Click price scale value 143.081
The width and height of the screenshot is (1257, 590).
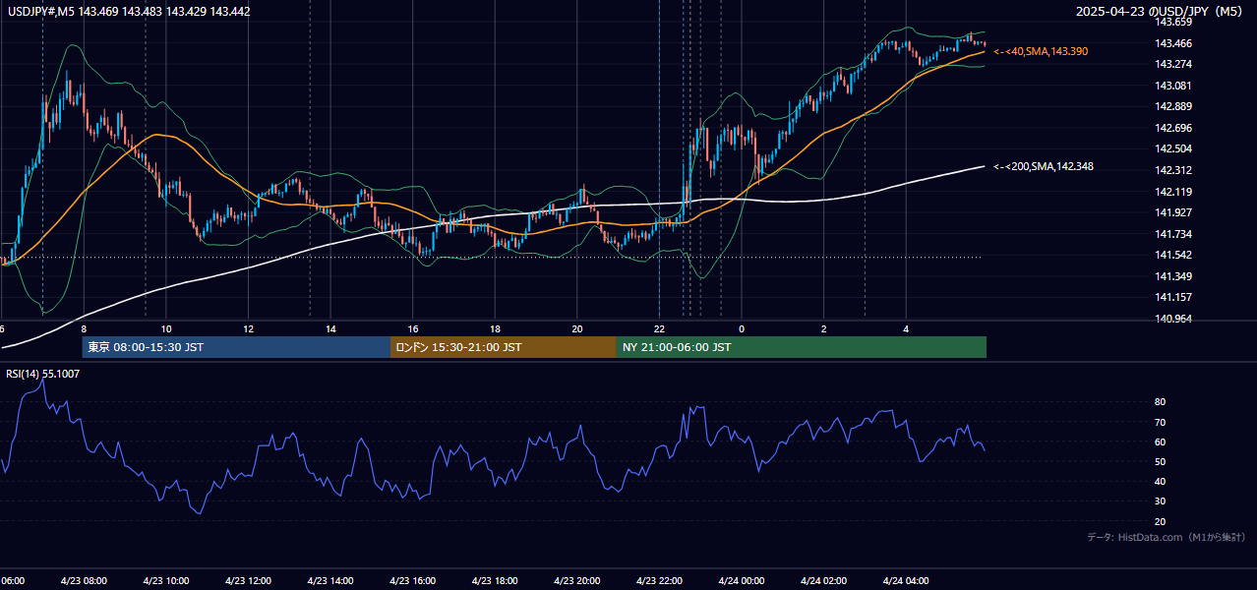coord(1173,86)
